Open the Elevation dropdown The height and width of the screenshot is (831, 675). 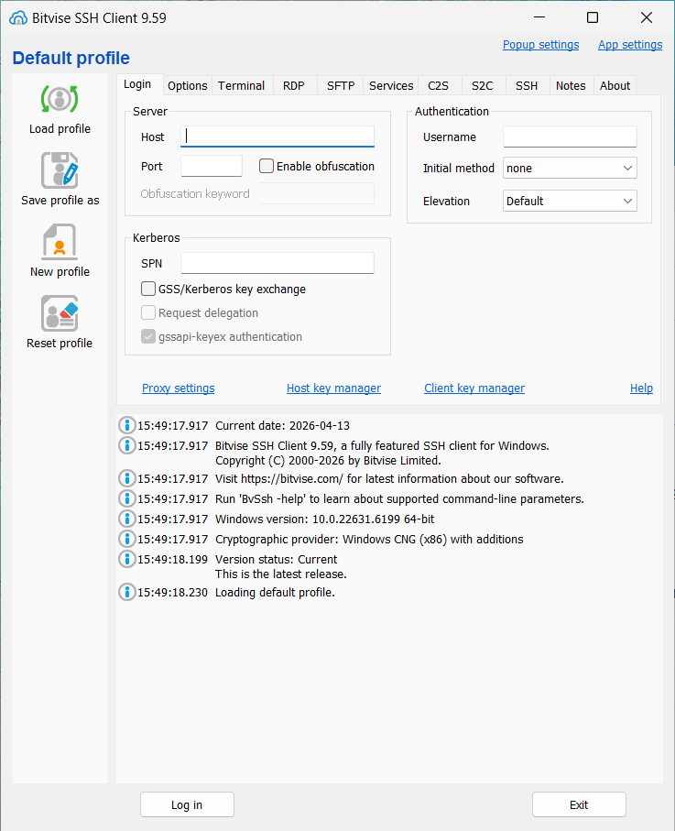pos(570,201)
